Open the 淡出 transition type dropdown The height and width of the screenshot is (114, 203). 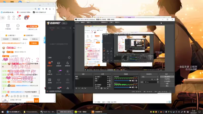150,77
